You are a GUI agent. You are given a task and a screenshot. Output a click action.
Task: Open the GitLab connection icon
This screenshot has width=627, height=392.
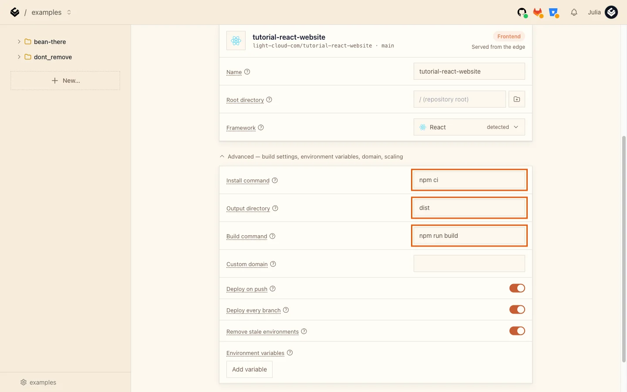tap(538, 13)
